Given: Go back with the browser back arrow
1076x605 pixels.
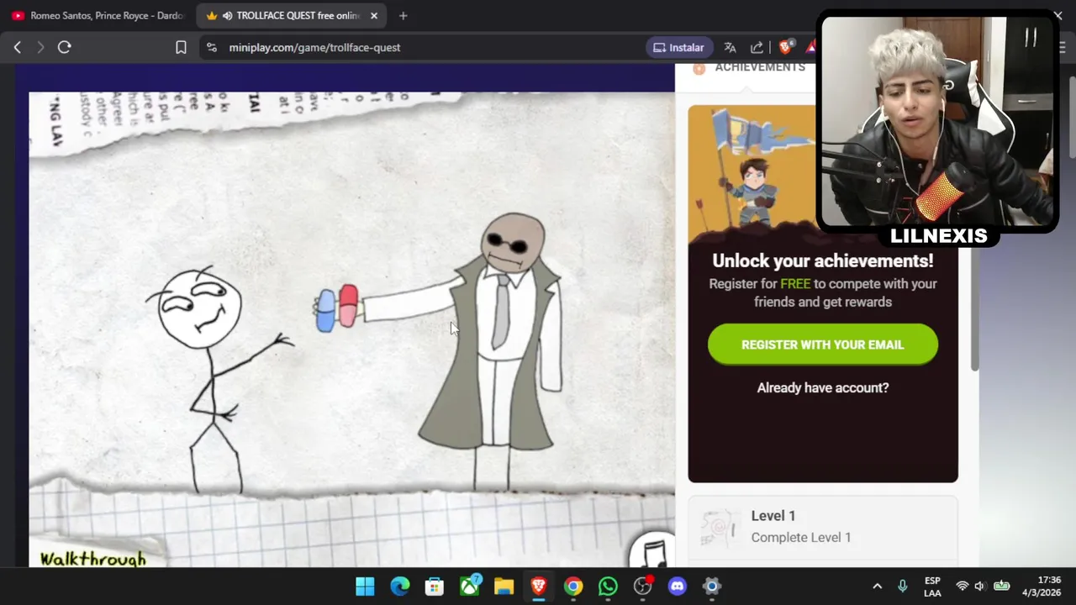Looking at the screenshot, I should (17, 48).
